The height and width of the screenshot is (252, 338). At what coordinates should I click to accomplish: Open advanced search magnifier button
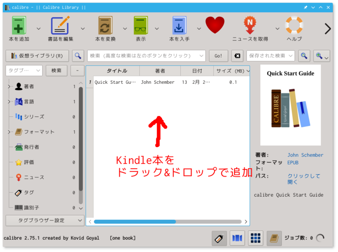[x=78, y=56]
